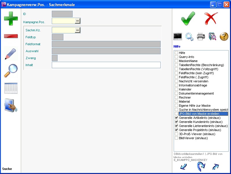
Task: Open the table list view icon
Action: (x=11, y=88)
